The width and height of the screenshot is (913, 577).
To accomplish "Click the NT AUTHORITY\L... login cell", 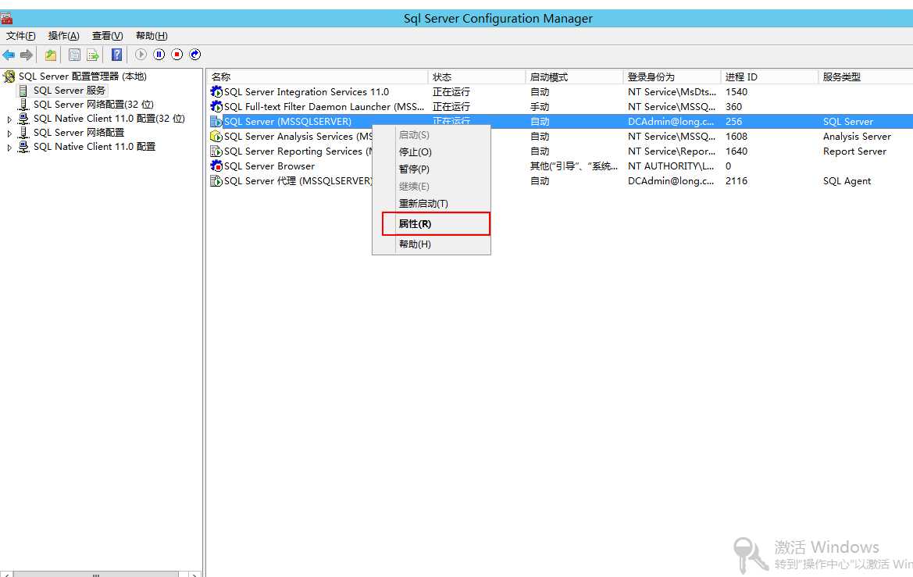I will (671, 166).
